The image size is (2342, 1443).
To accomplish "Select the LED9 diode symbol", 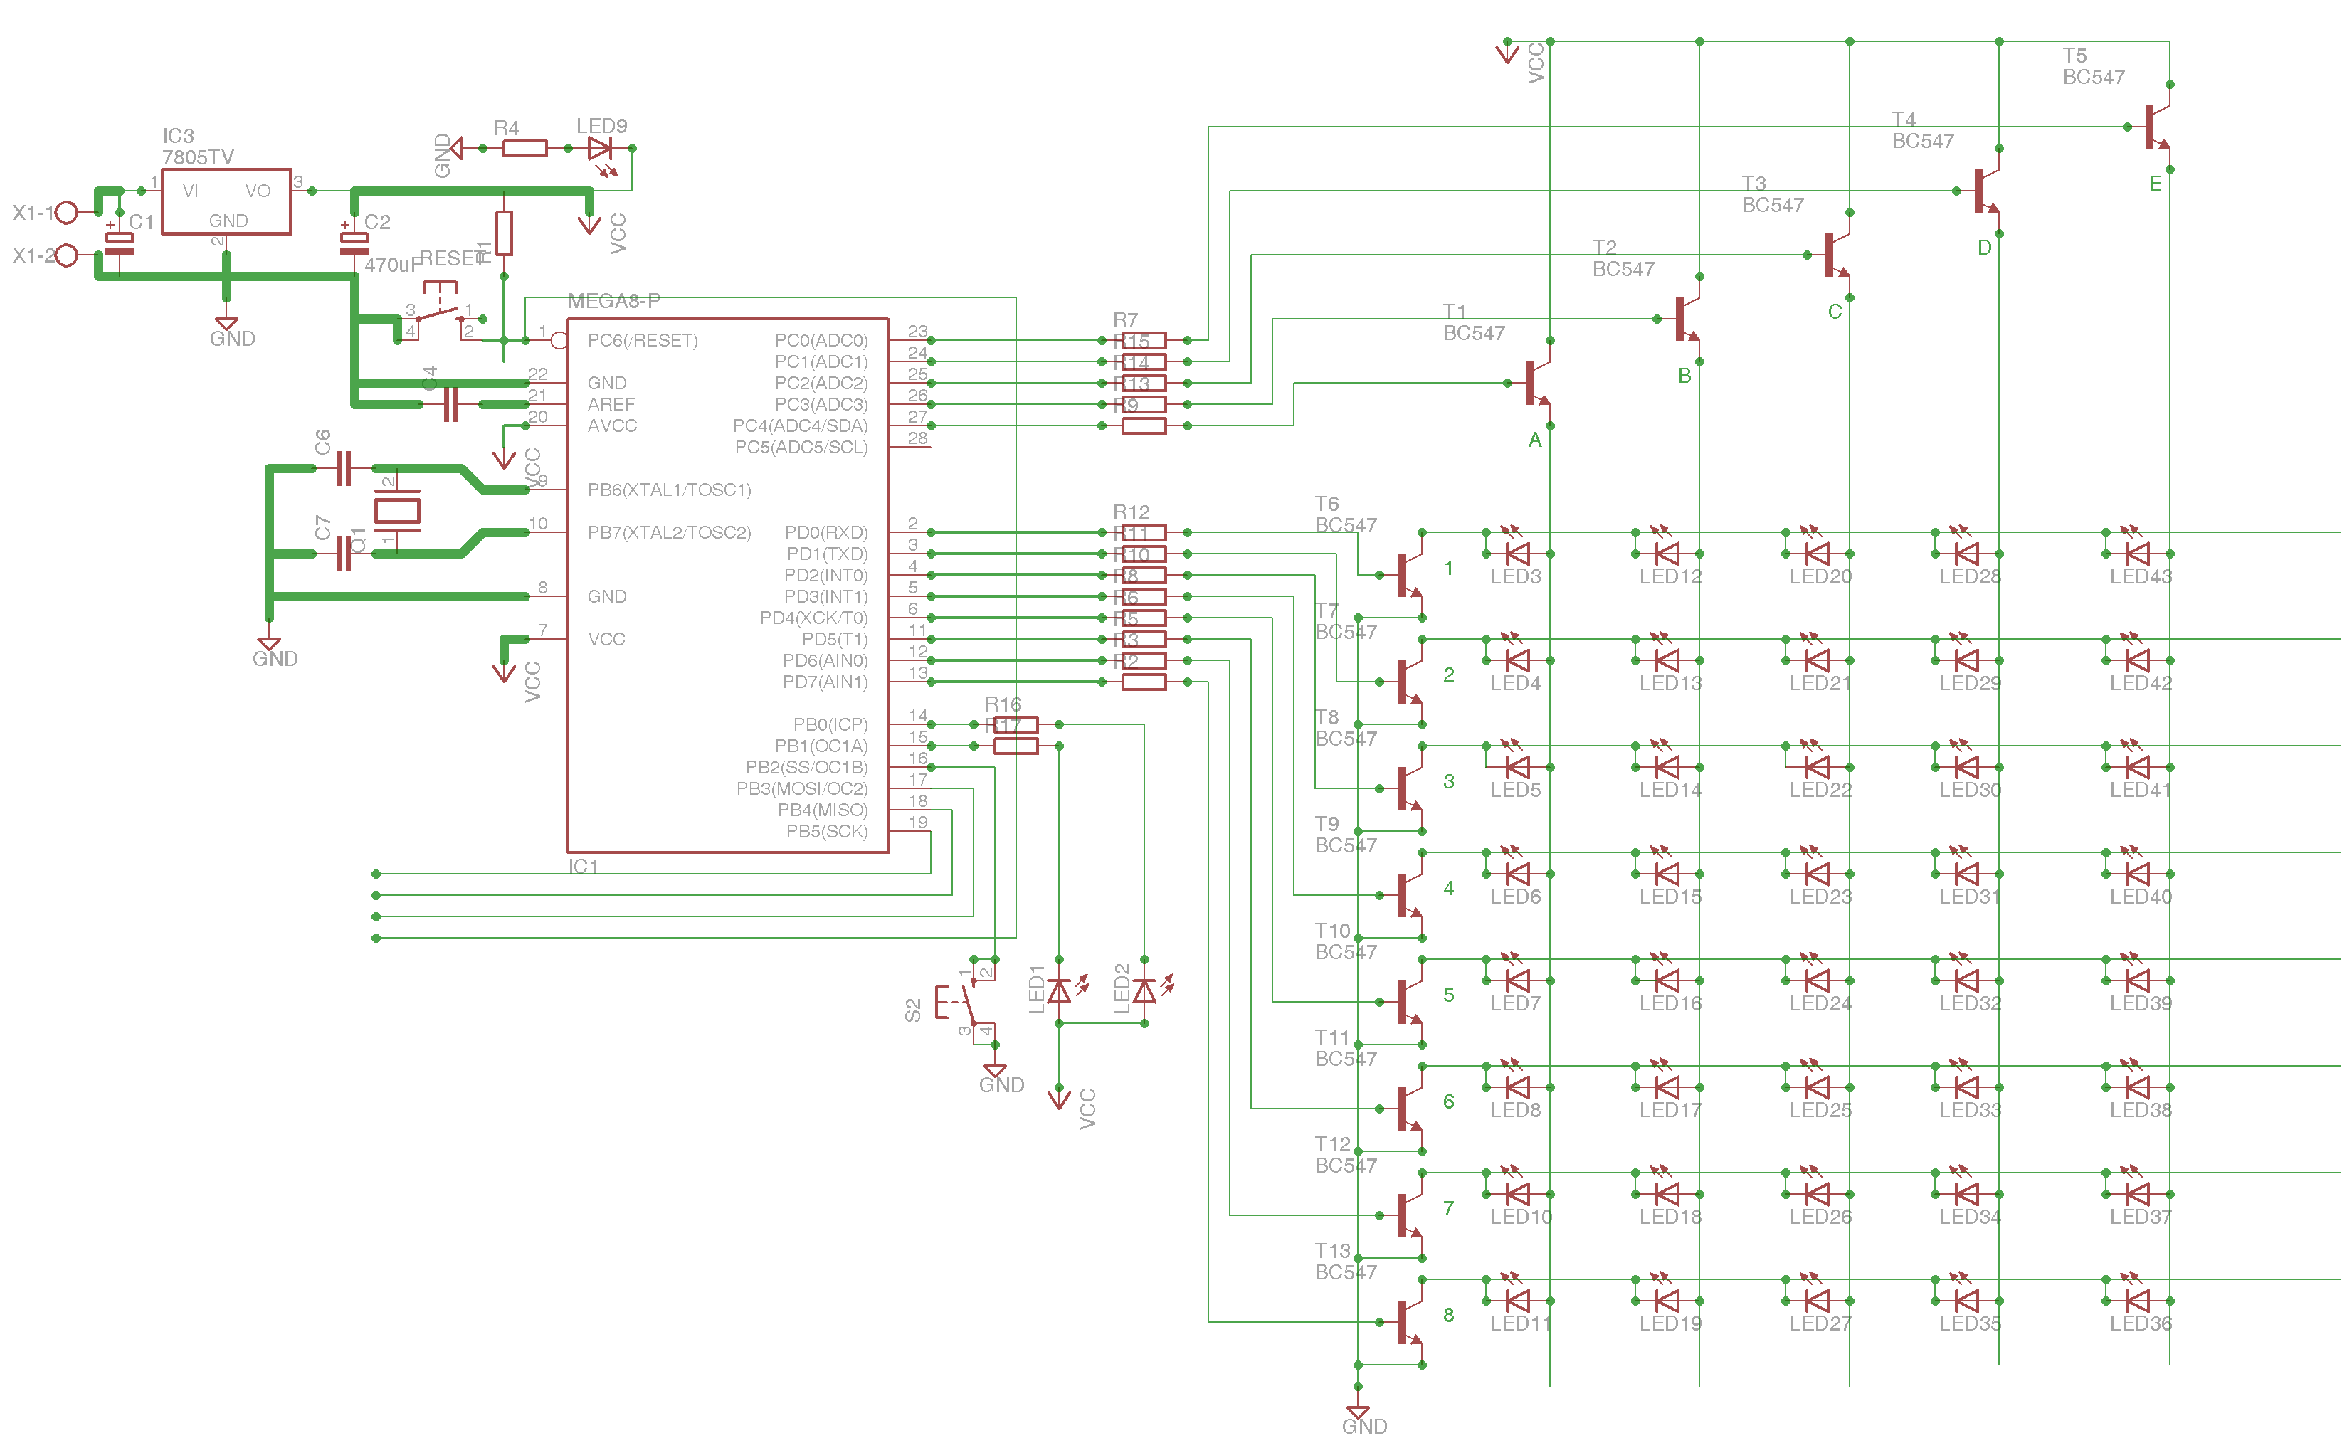I will (x=599, y=148).
